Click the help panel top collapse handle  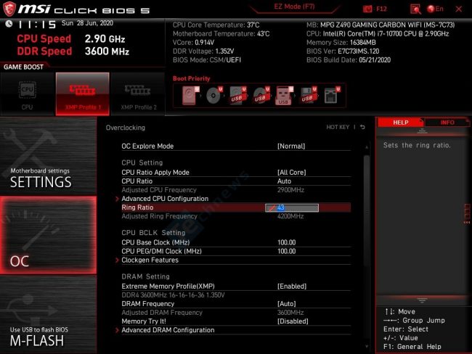tap(422, 131)
